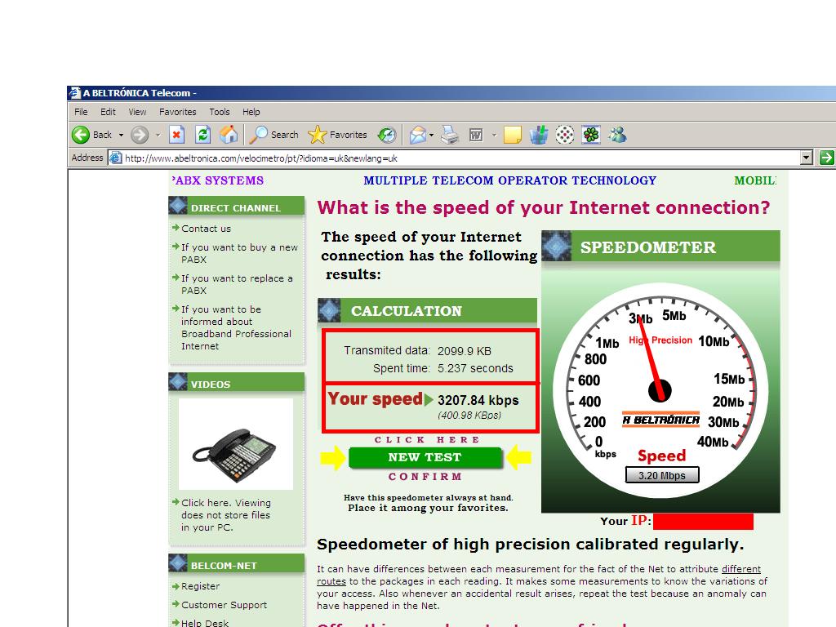Click the 'Place it among your favorites.' text
Screen dimensions: 836x627
[428, 508]
